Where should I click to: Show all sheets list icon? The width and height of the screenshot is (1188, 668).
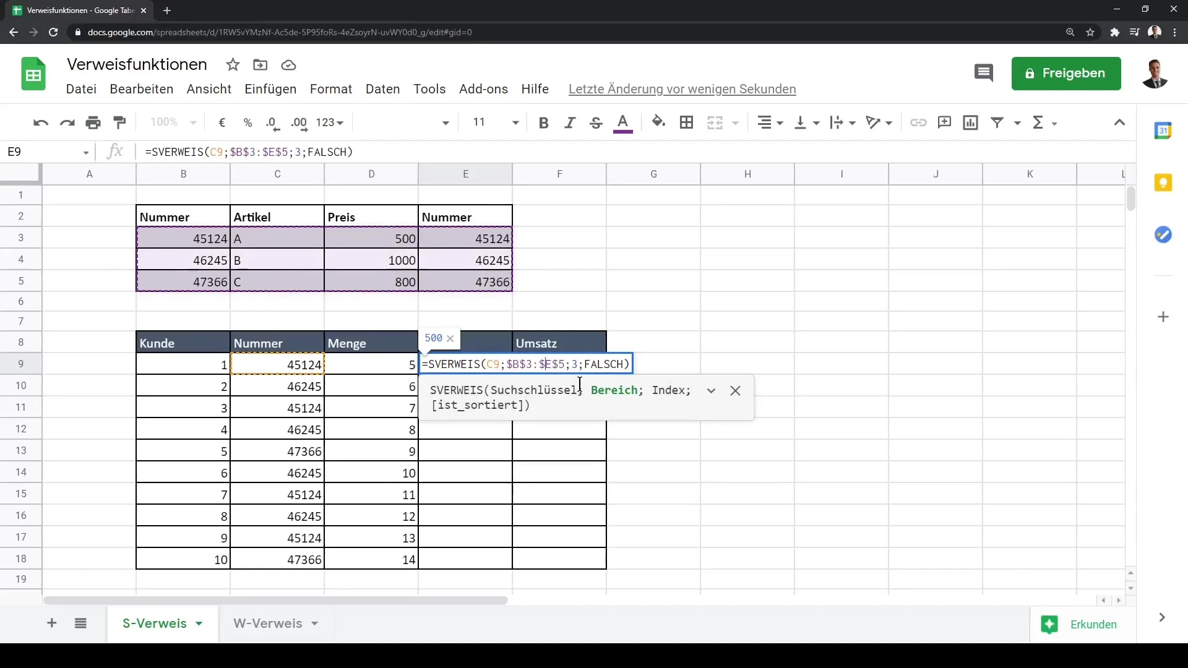80,623
